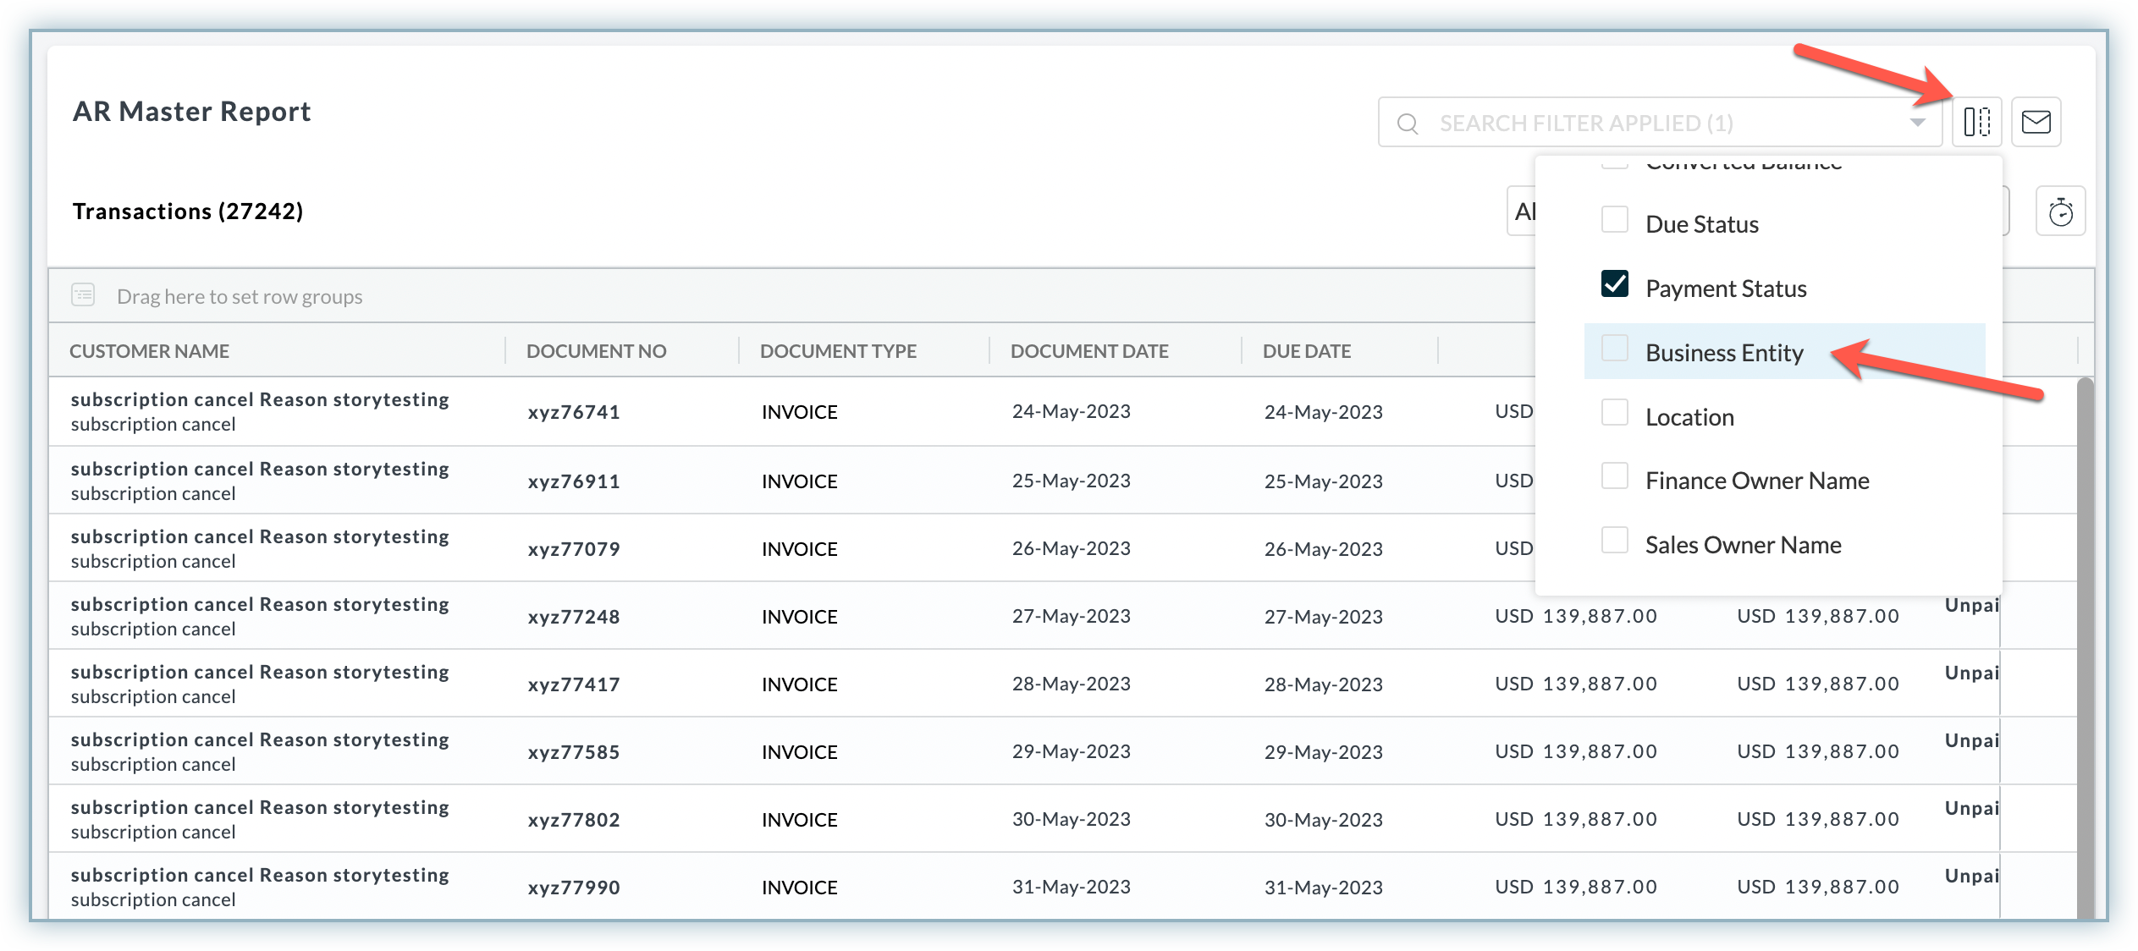Select document number xyz77585

574,752
